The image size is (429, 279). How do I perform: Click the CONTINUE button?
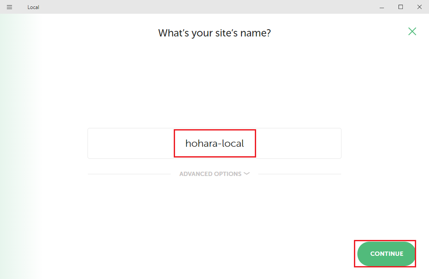tap(387, 254)
